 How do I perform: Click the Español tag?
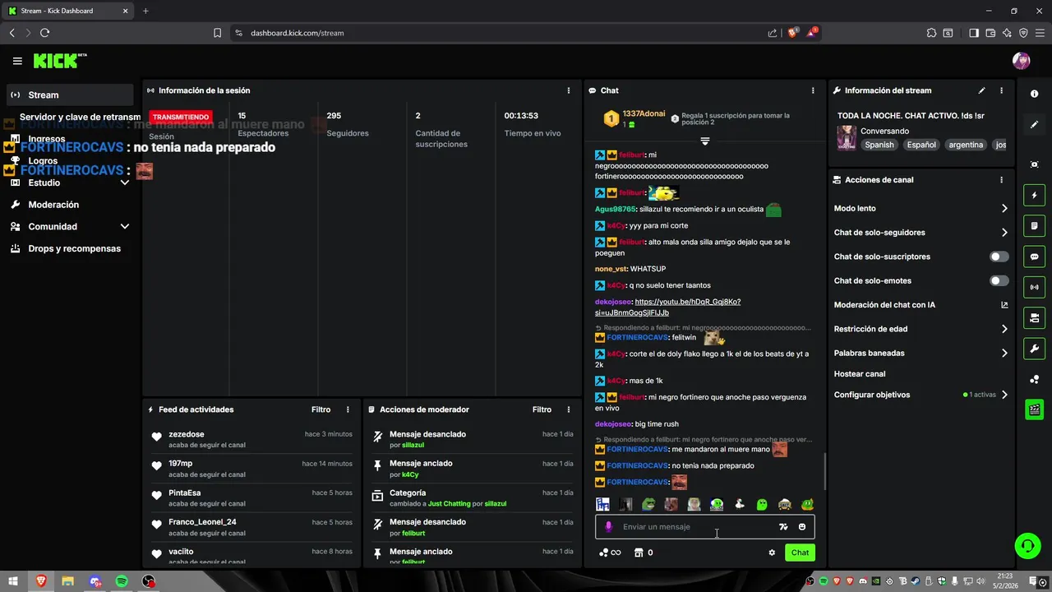(921, 145)
